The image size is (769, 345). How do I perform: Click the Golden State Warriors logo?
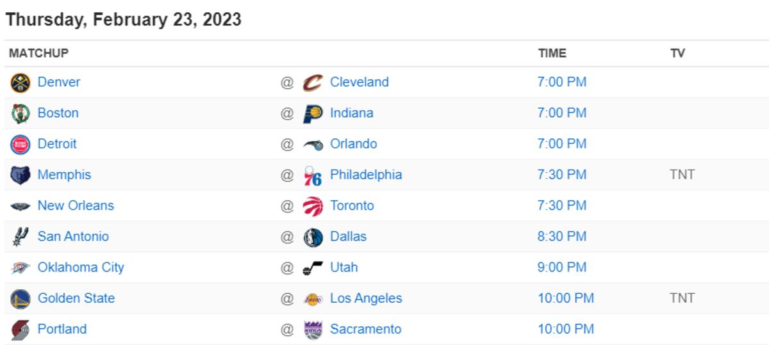(21, 298)
